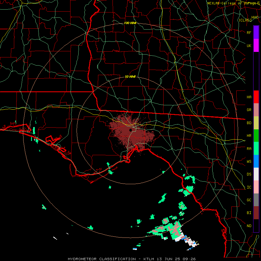Pick the gray GC legend color swatch
This screenshot has height=261, width=261.
tap(256, 200)
